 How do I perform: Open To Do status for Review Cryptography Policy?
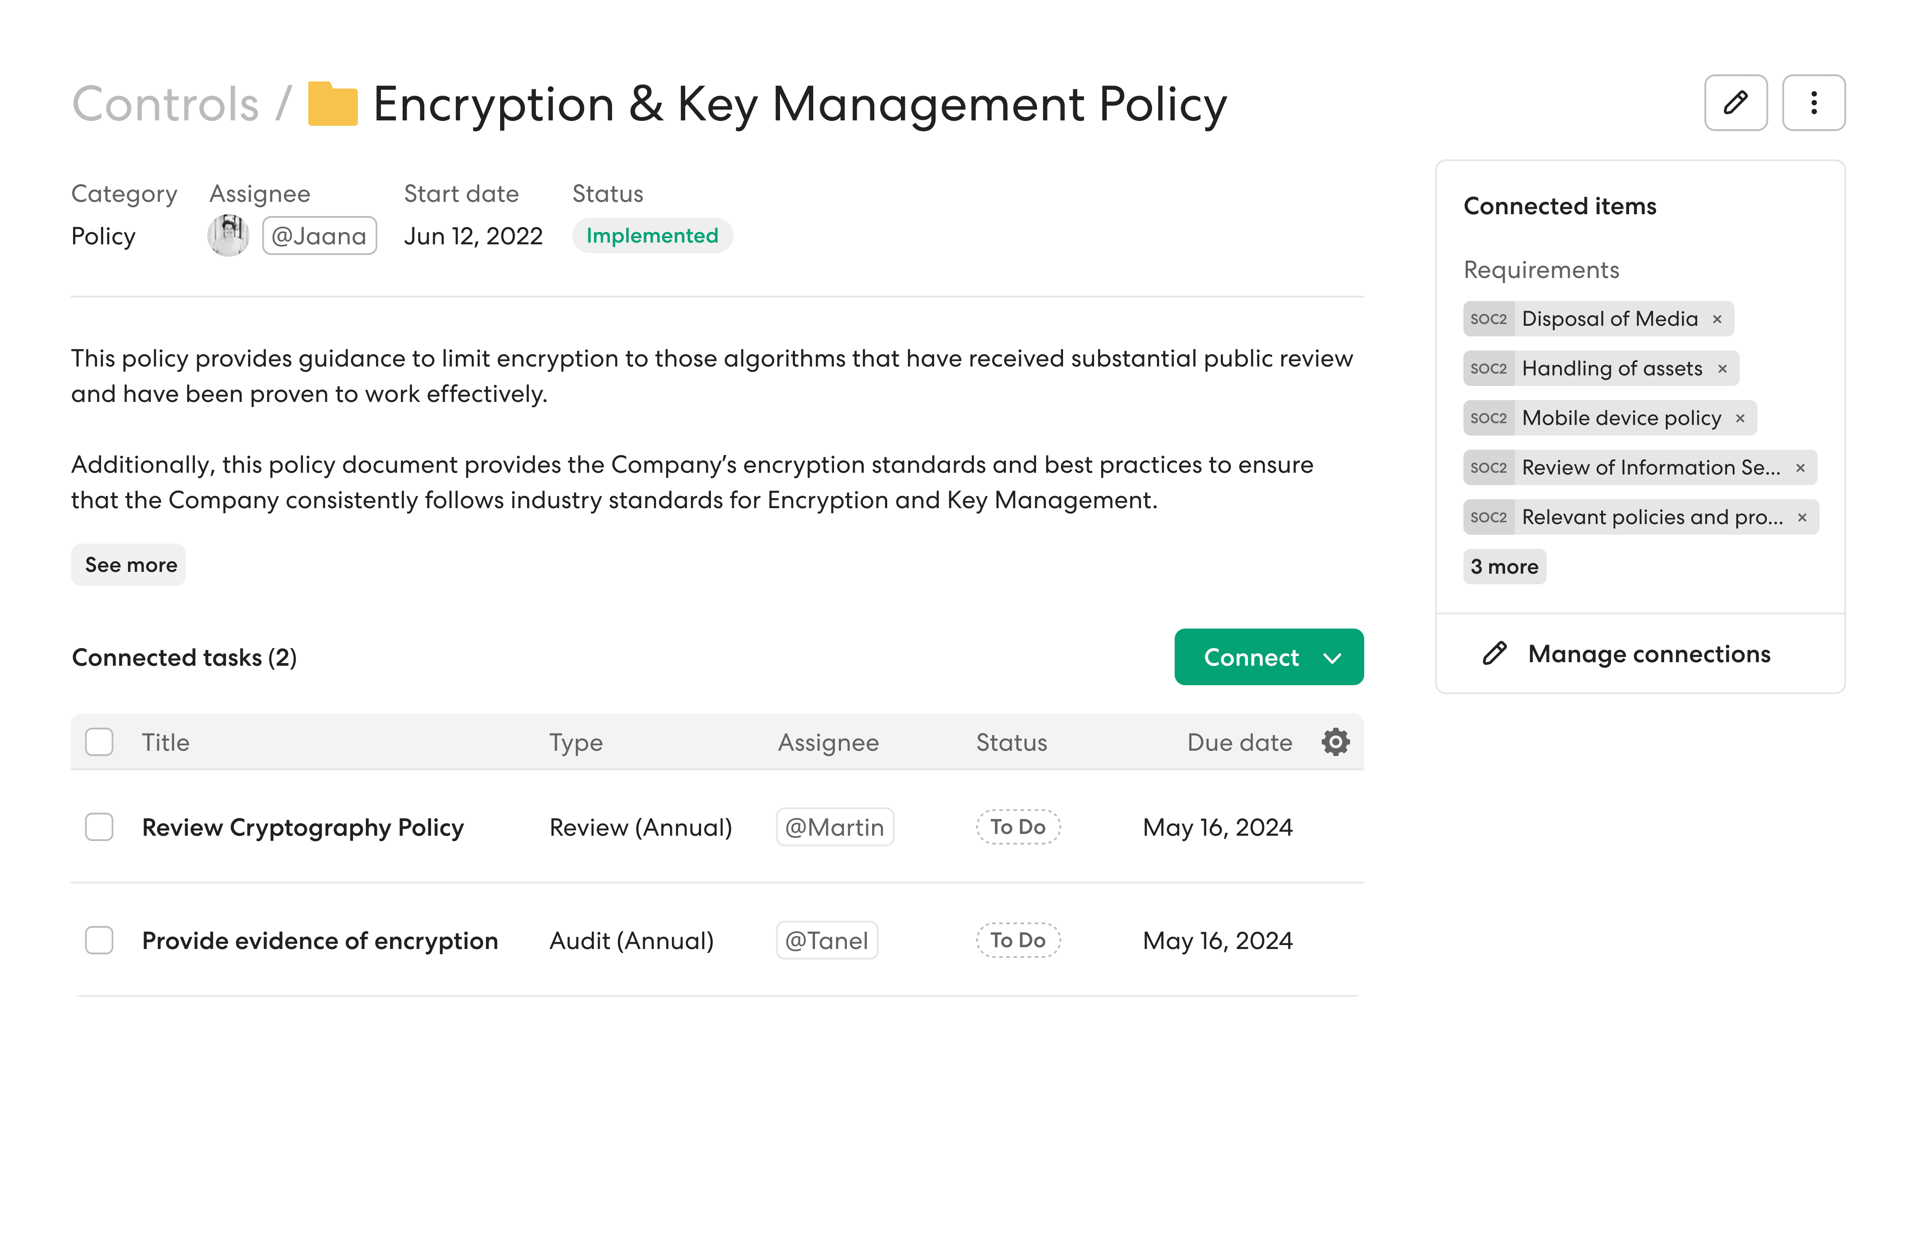[x=1017, y=827]
